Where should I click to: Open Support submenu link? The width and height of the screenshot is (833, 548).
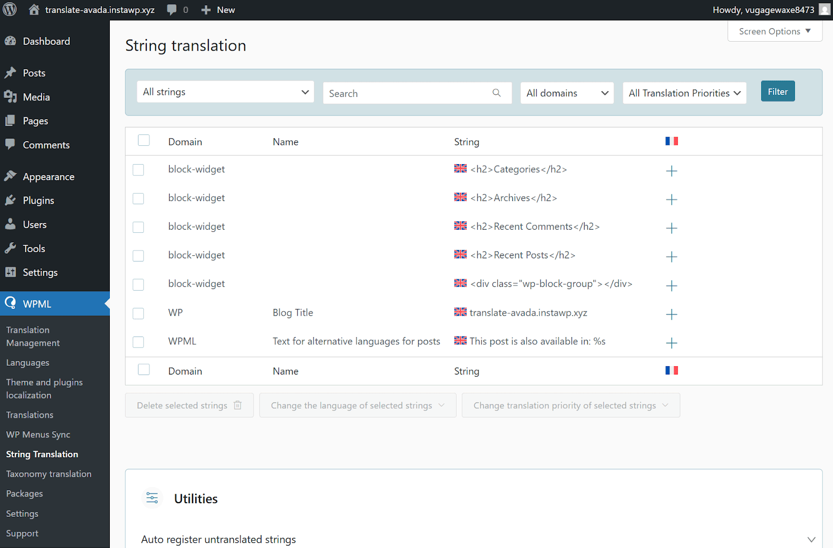click(x=22, y=533)
